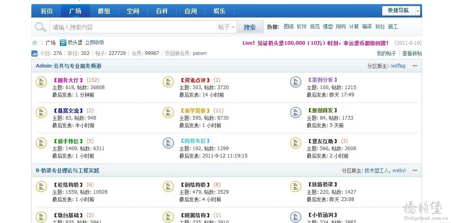The height and width of the screenshot is (223, 451).
Task: Open 我的帖子 link
Action: click(386, 53)
